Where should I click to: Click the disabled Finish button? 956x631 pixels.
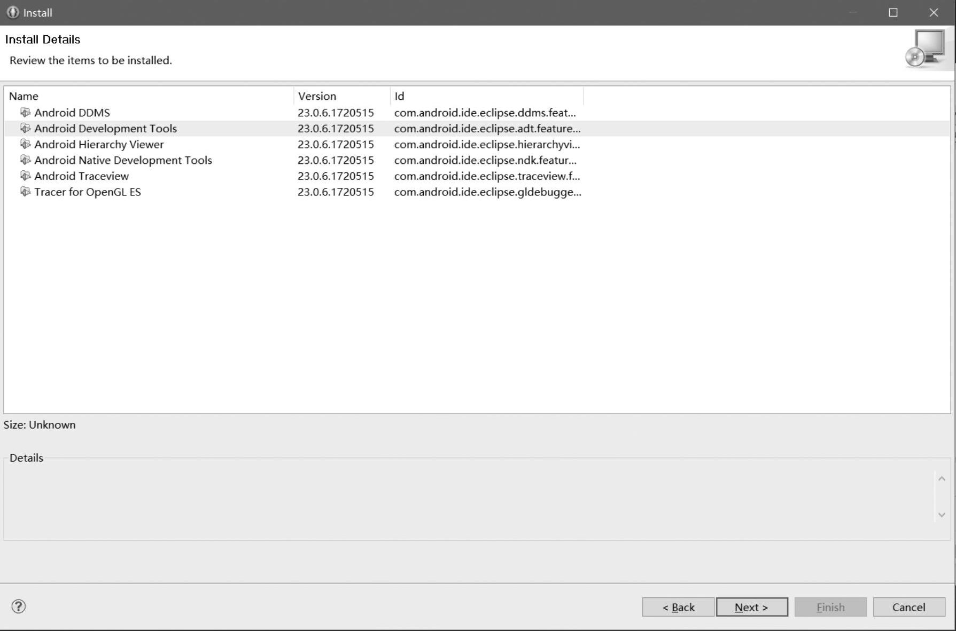pos(830,607)
